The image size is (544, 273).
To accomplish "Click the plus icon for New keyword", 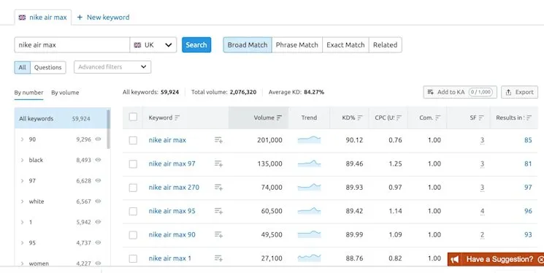I will pyautogui.click(x=80, y=18).
